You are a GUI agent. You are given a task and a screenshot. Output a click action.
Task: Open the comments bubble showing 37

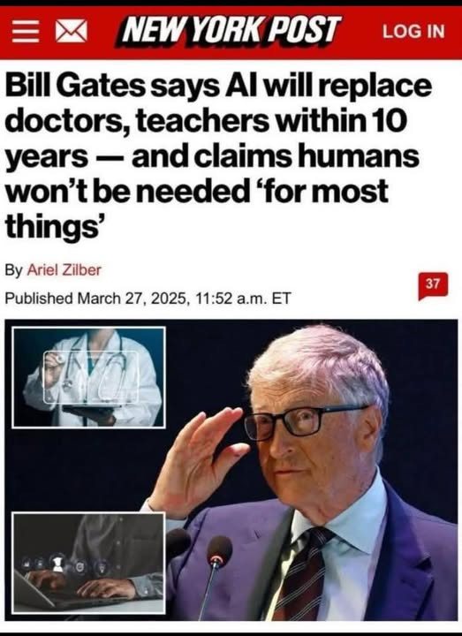pyautogui.click(x=433, y=286)
